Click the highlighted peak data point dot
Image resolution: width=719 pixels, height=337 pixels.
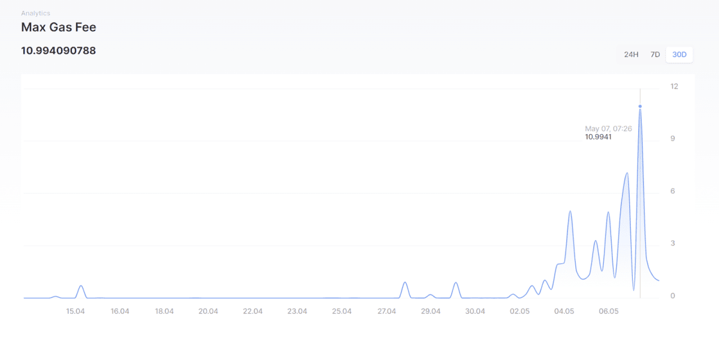click(x=640, y=107)
